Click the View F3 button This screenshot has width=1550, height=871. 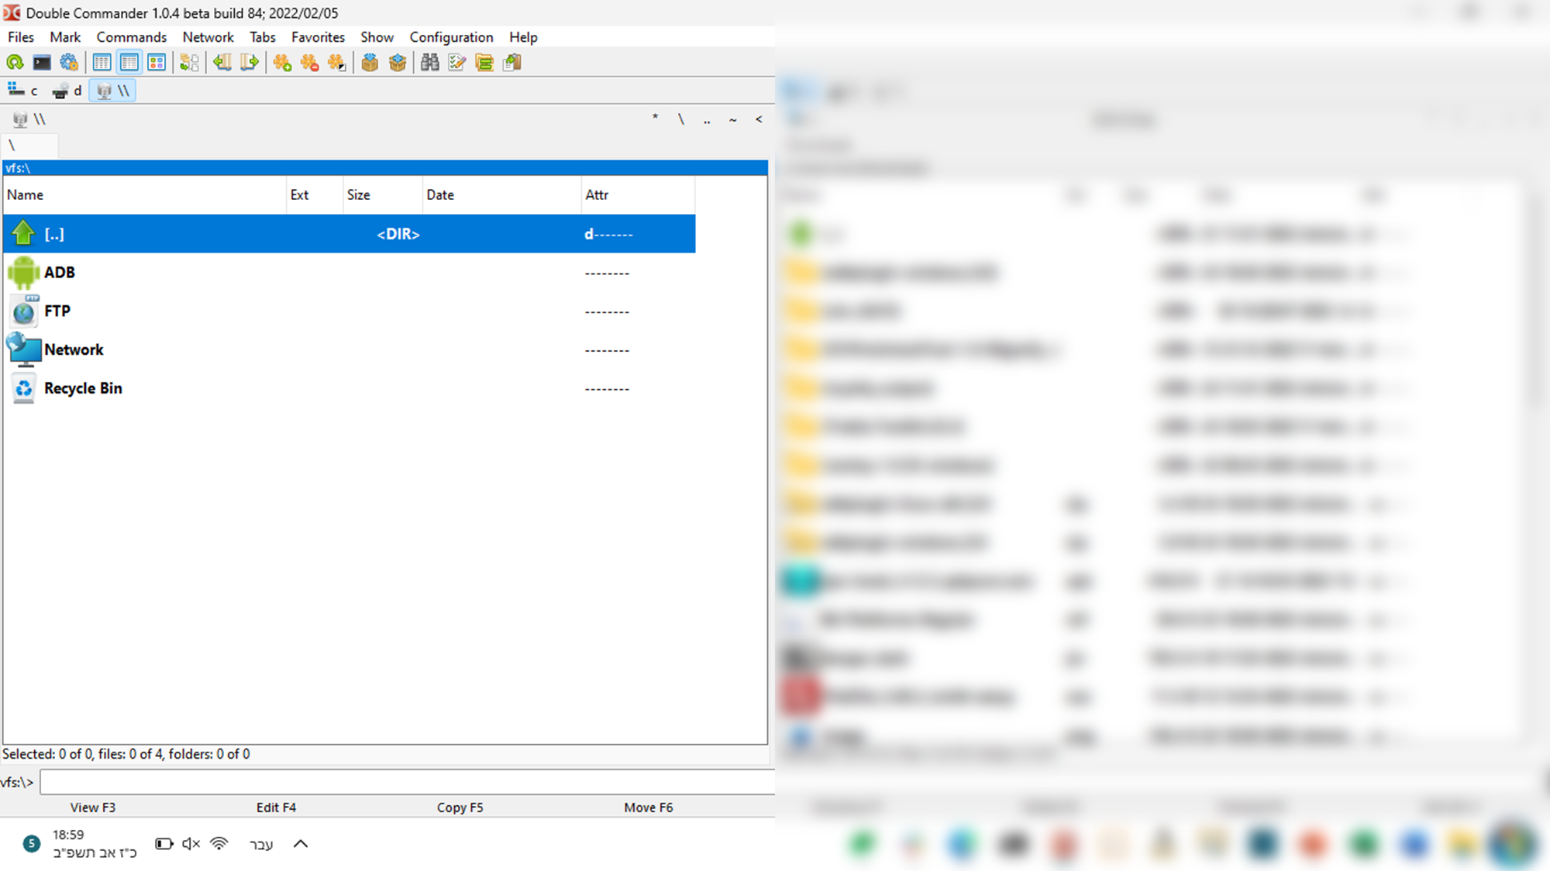pos(93,807)
